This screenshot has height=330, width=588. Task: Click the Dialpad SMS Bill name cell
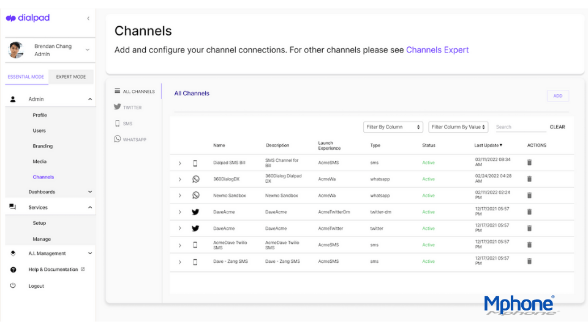pos(229,163)
